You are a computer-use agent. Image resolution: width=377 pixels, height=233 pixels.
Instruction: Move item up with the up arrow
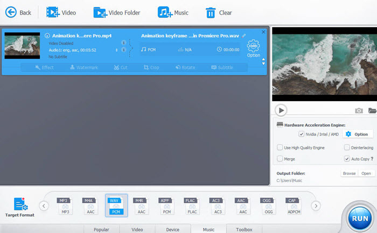coord(263,59)
